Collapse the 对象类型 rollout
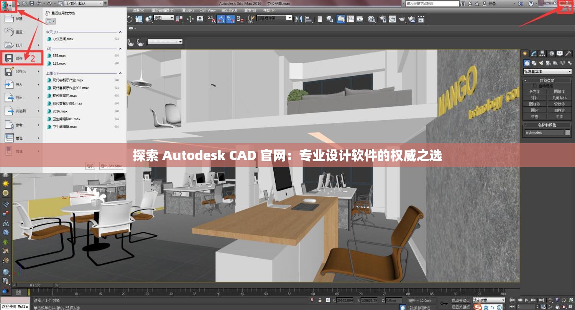Viewport: 575px width, 310px height. pyautogui.click(x=547, y=80)
